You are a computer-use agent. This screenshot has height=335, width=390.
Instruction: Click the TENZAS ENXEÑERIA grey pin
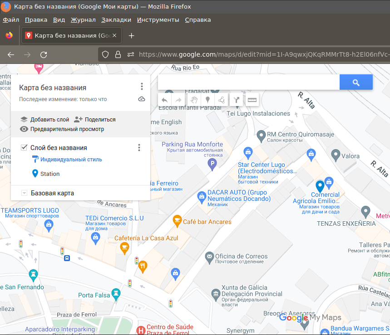[365, 212]
